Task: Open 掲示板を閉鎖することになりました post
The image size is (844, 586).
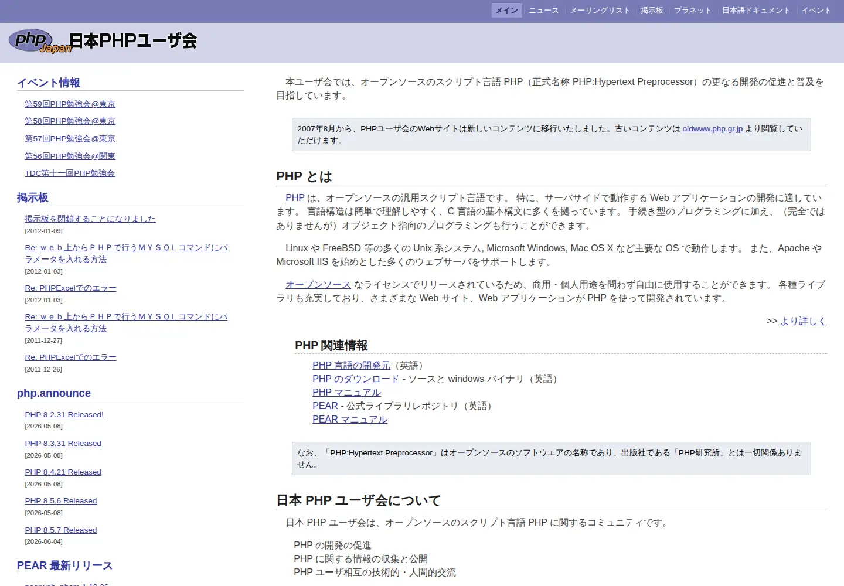Action: coord(90,219)
